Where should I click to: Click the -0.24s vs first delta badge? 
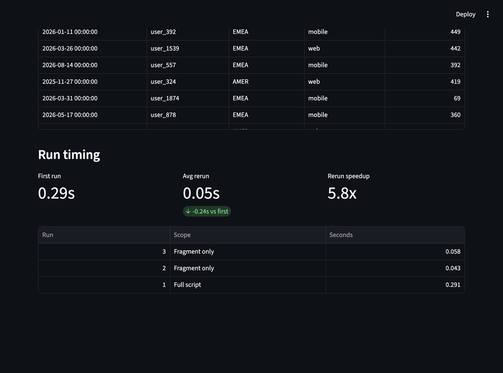[207, 211]
